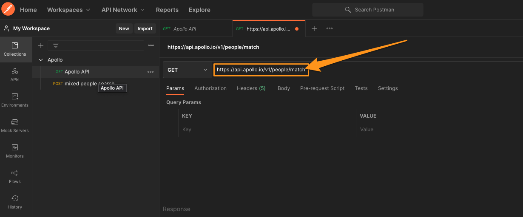
Task: Open the Mock Servers sidebar panel
Action: click(x=15, y=126)
